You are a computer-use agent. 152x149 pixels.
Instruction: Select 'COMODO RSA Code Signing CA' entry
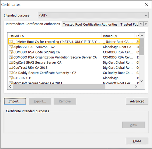(x=74, y=52)
